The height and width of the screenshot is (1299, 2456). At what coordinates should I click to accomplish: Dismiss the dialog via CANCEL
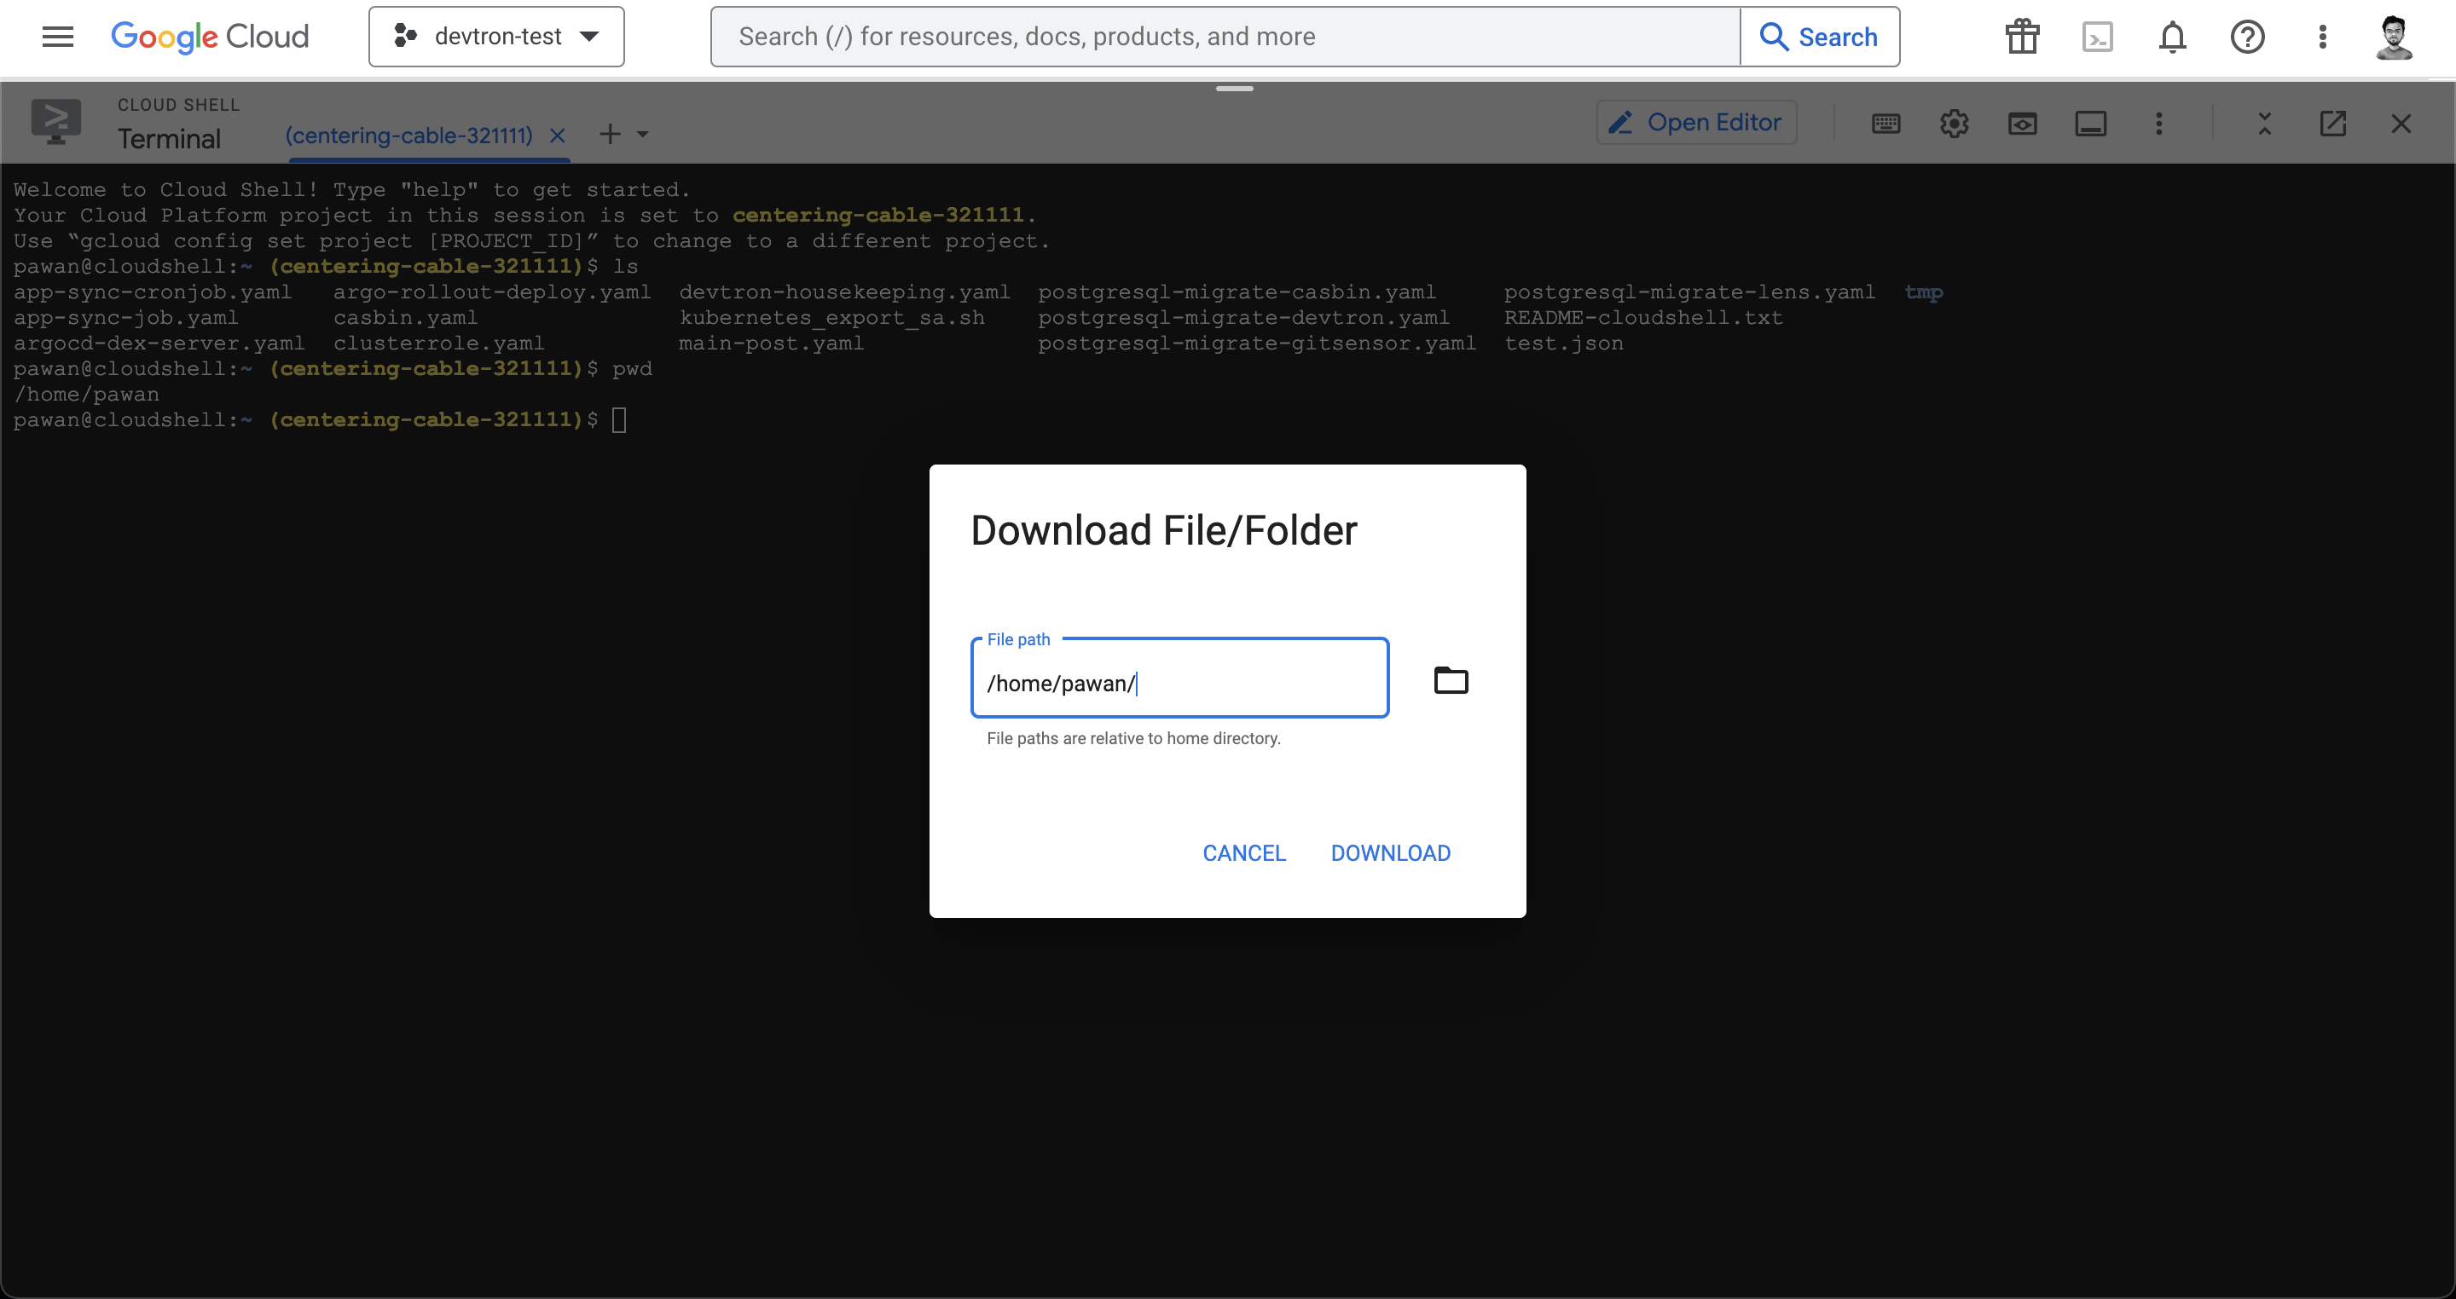click(1244, 853)
